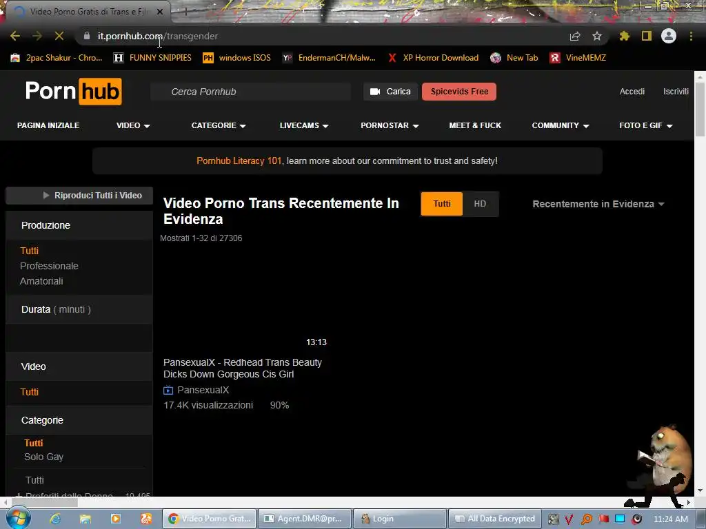706x529 pixels.
Task: Open the Chrome three-dot menu
Action: pyautogui.click(x=691, y=36)
